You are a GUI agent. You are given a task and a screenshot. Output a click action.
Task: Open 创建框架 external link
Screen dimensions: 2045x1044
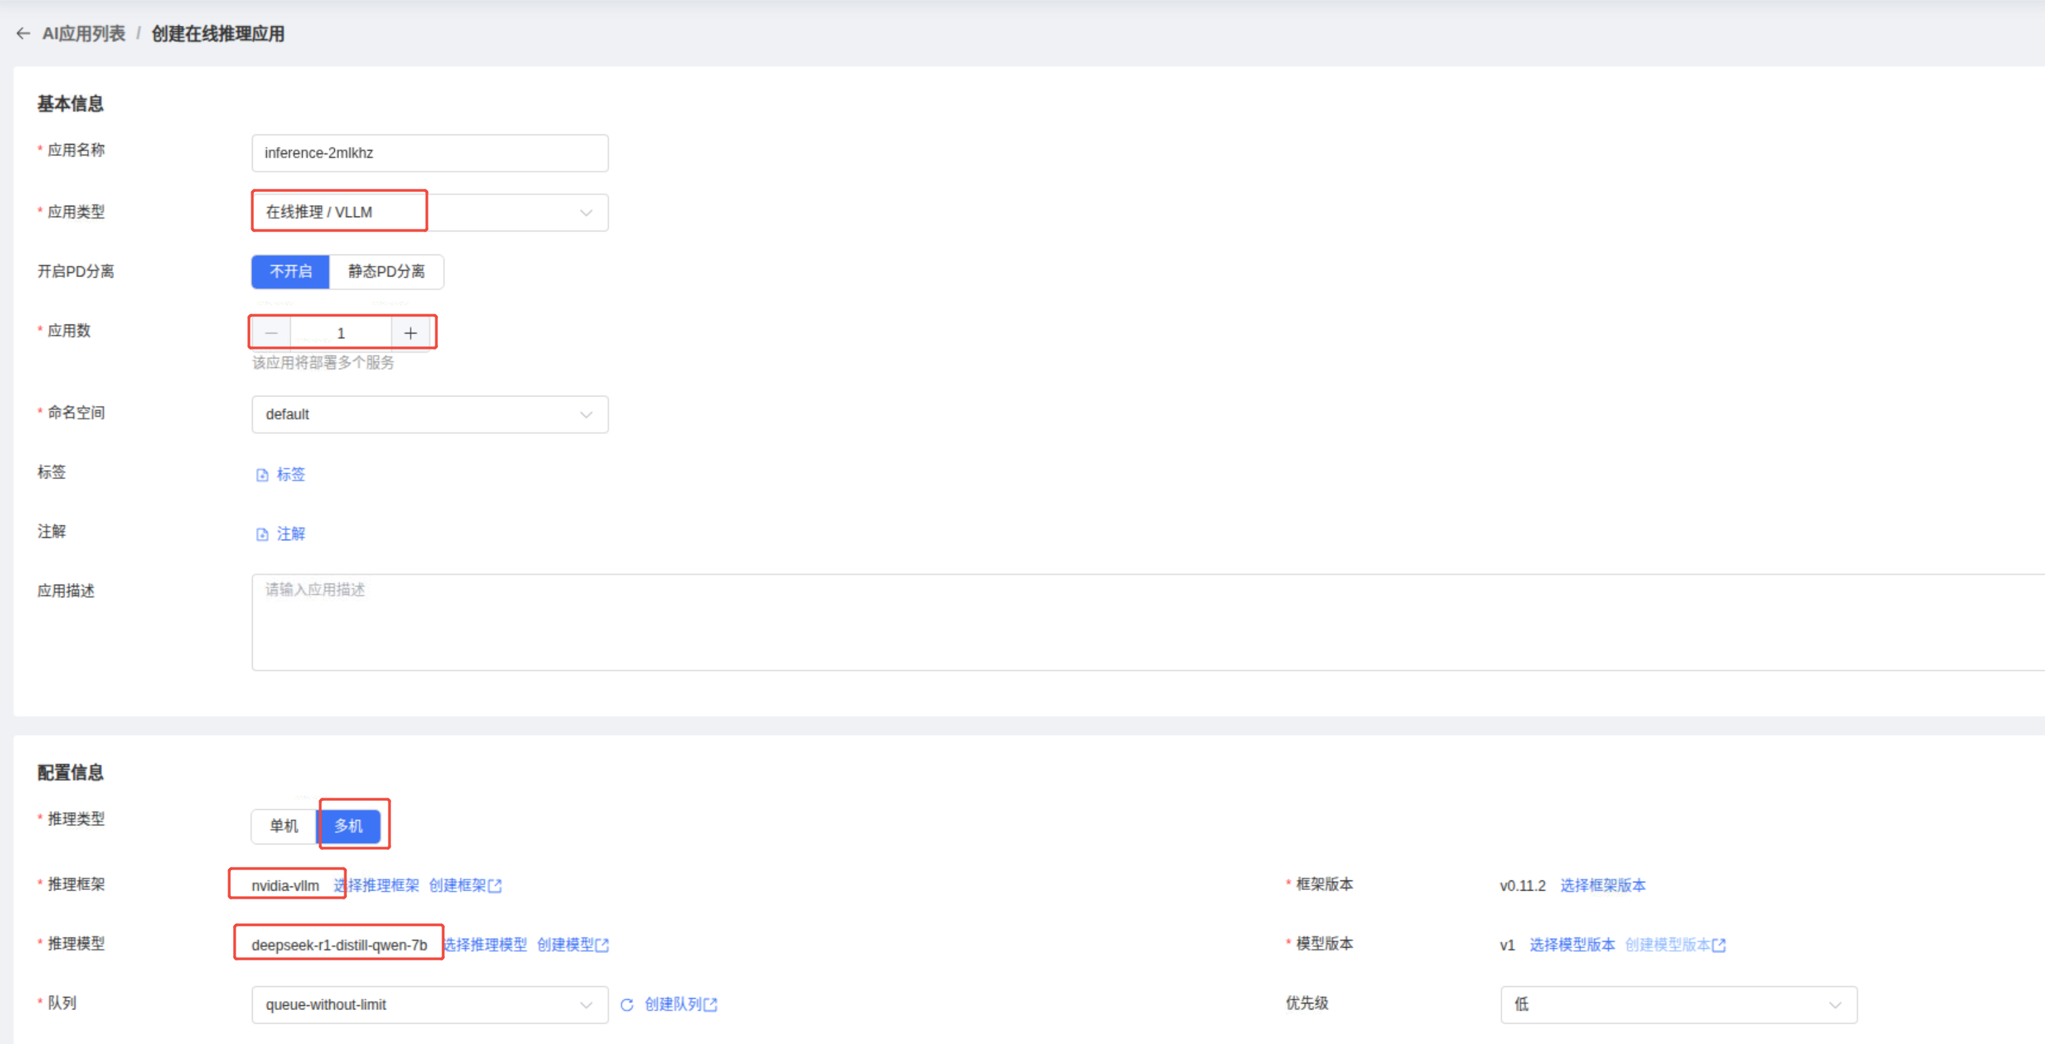tap(465, 885)
